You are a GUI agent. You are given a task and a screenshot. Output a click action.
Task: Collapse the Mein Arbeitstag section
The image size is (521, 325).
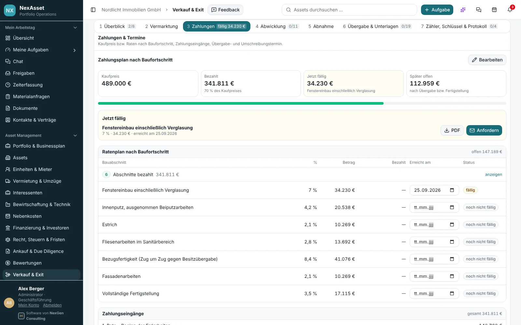pos(75,28)
